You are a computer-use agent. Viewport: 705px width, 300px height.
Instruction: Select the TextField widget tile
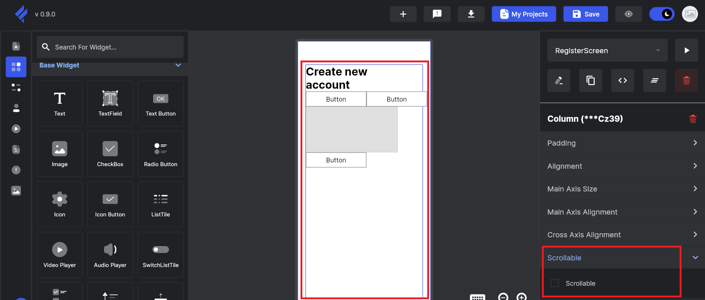click(110, 103)
